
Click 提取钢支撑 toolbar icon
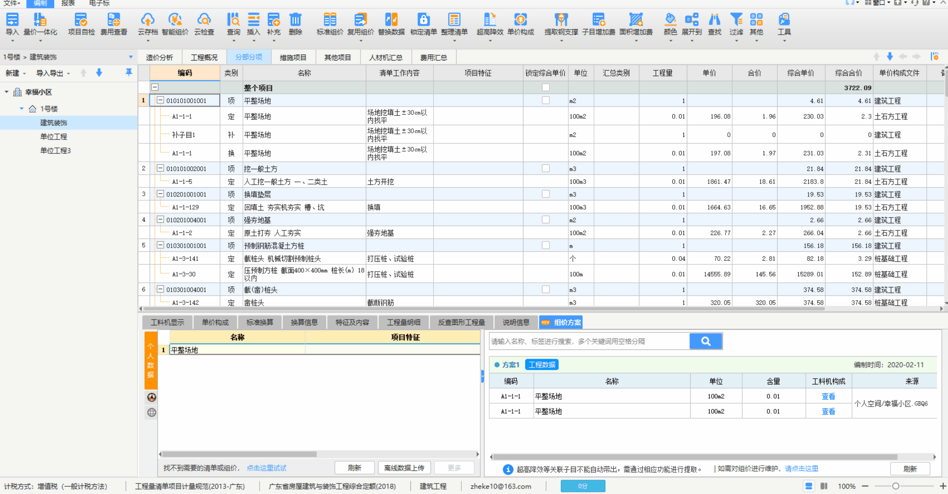(x=561, y=24)
